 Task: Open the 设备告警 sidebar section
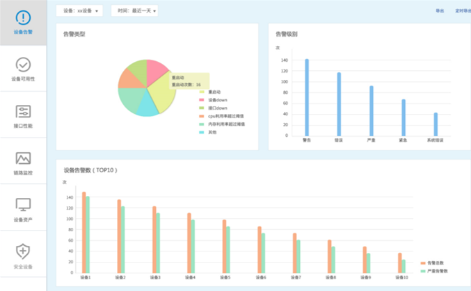pyautogui.click(x=23, y=22)
